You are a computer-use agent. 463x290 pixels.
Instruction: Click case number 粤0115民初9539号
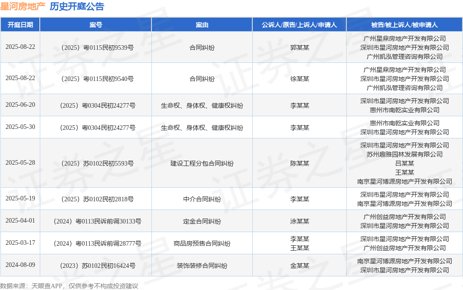(x=98, y=48)
